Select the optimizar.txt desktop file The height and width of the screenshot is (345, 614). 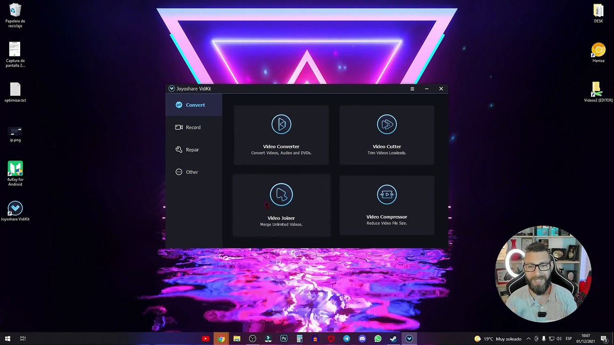(x=15, y=92)
